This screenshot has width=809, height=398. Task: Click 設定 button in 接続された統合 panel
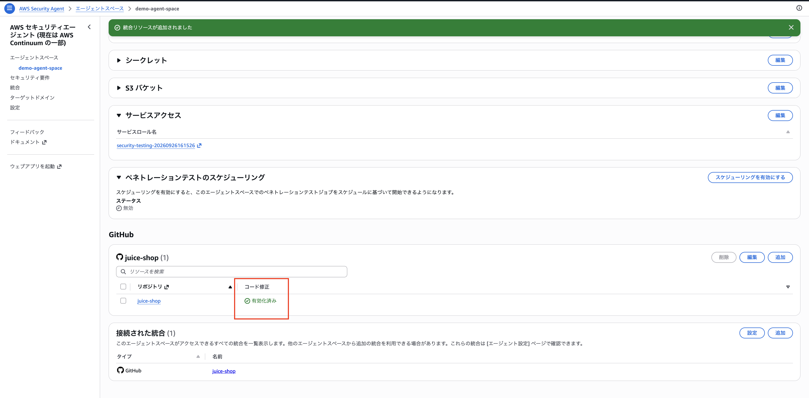(752, 333)
